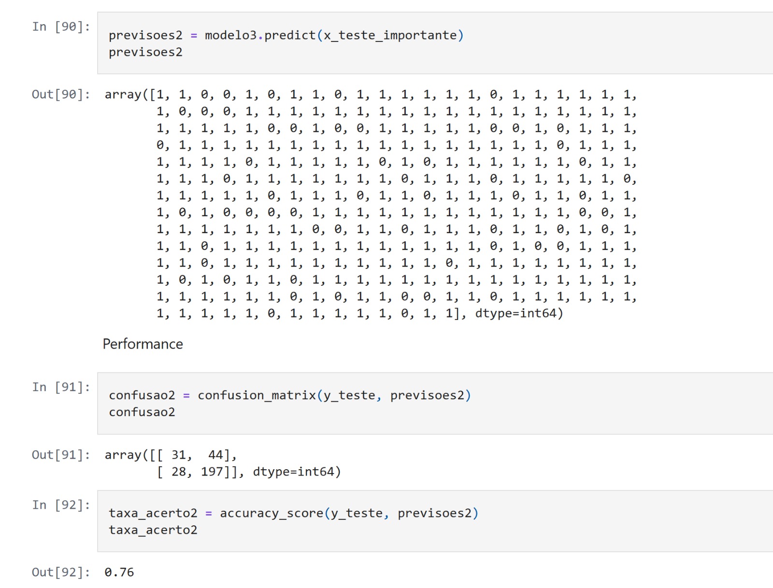Click the In [92] prompt label
This screenshot has width=773, height=588.
tap(61, 505)
